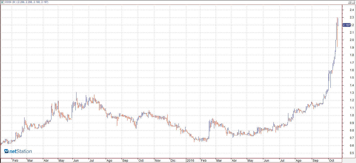
Task: Click the chart icon beside DOGI title
Action: pyautogui.click(x=2, y=2)
